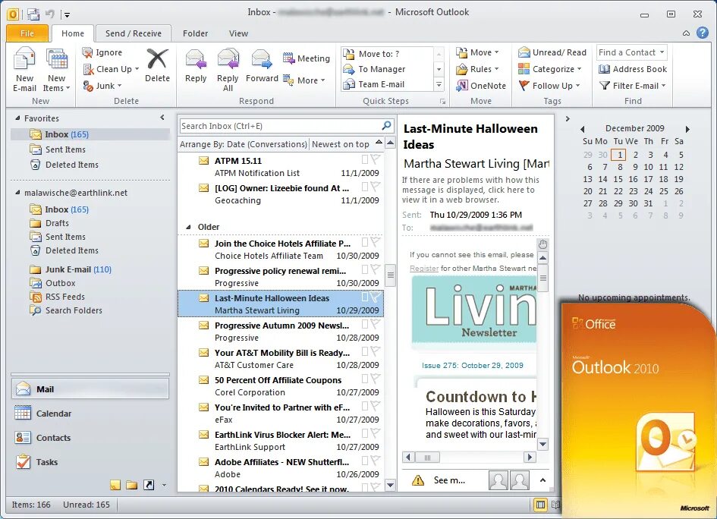Switch to the Contacts view
This screenshot has width=717, height=519.
click(90, 438)
